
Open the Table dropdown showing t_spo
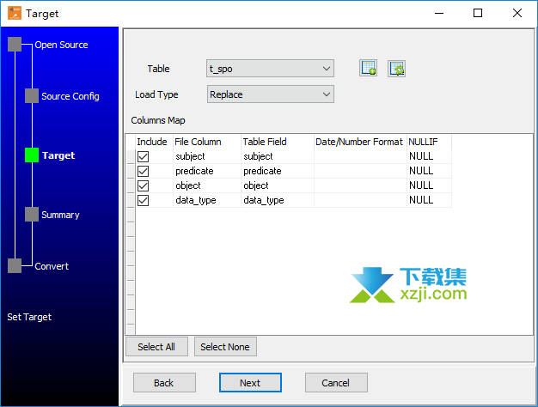coord(271,69)
